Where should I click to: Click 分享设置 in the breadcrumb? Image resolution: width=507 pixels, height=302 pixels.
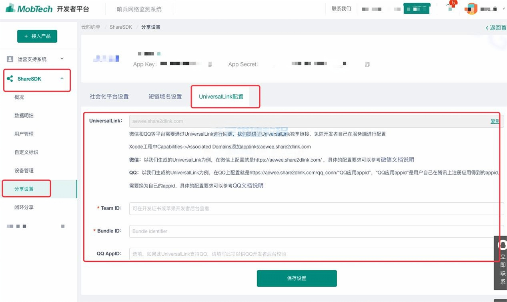click(151, 27)
